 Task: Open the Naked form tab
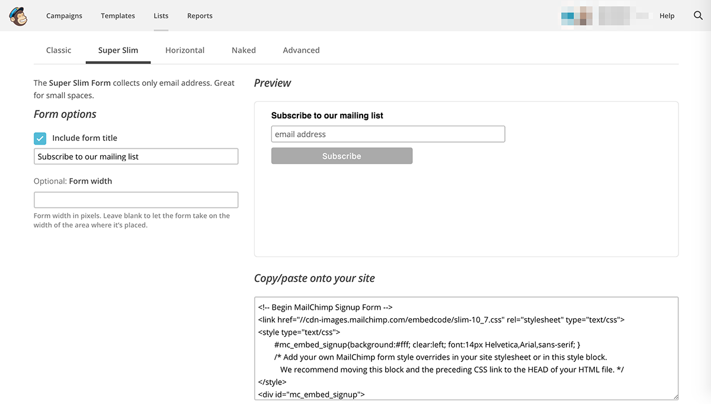coord(244,50)
